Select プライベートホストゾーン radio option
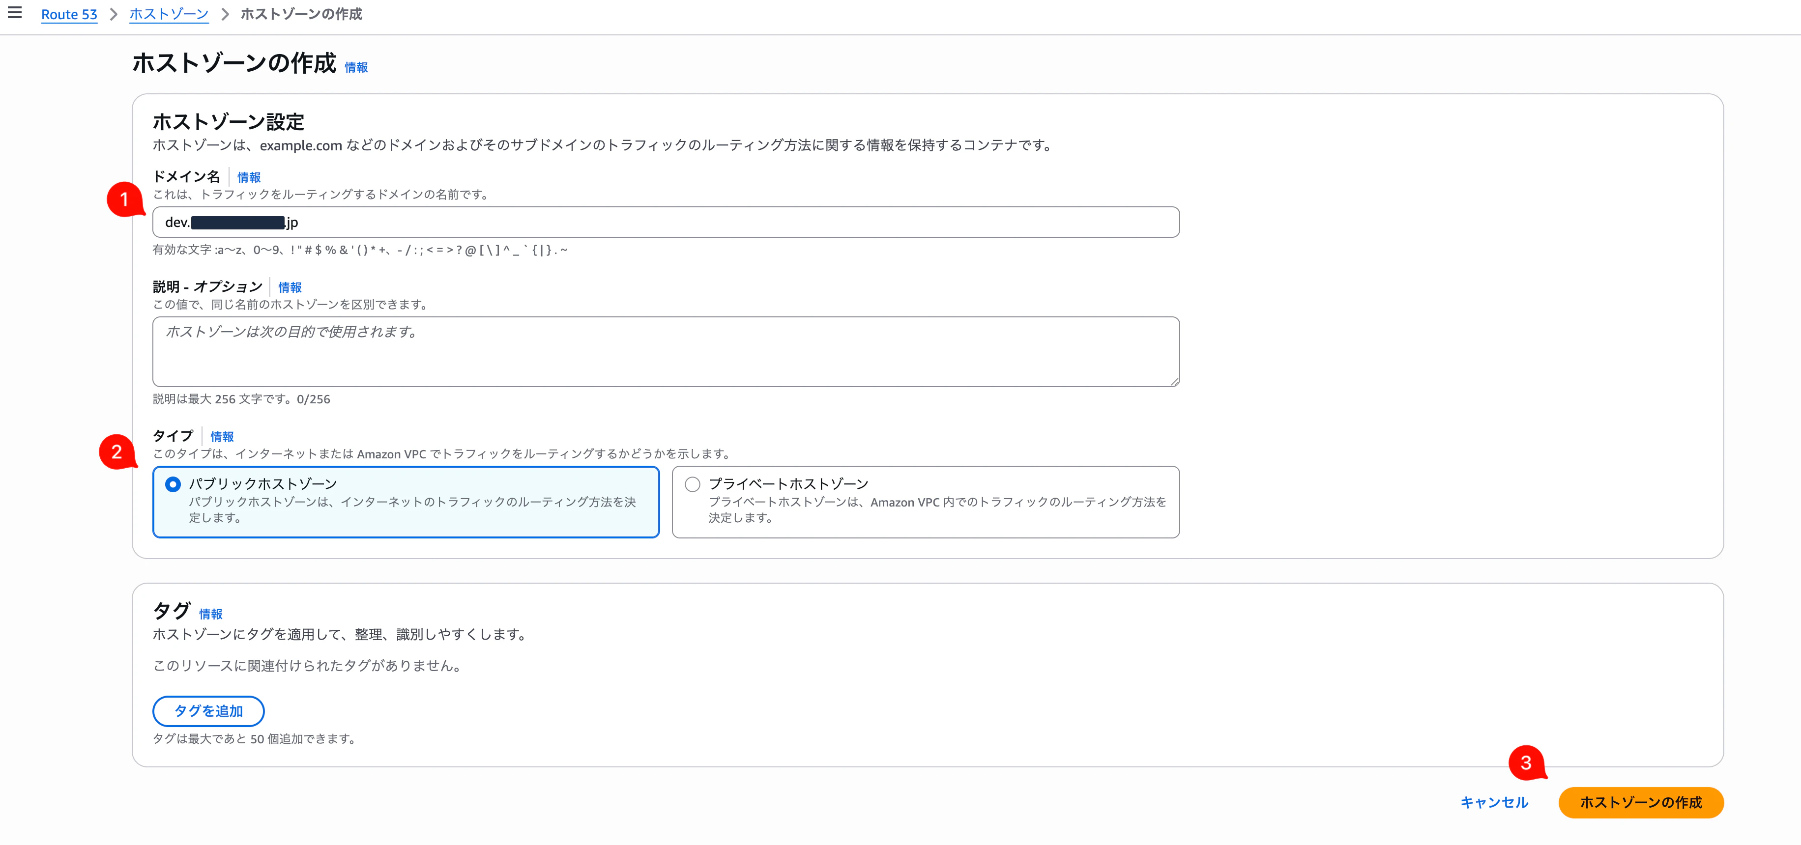Viewport: 1801px width, 845px height. tap(692, 484)
